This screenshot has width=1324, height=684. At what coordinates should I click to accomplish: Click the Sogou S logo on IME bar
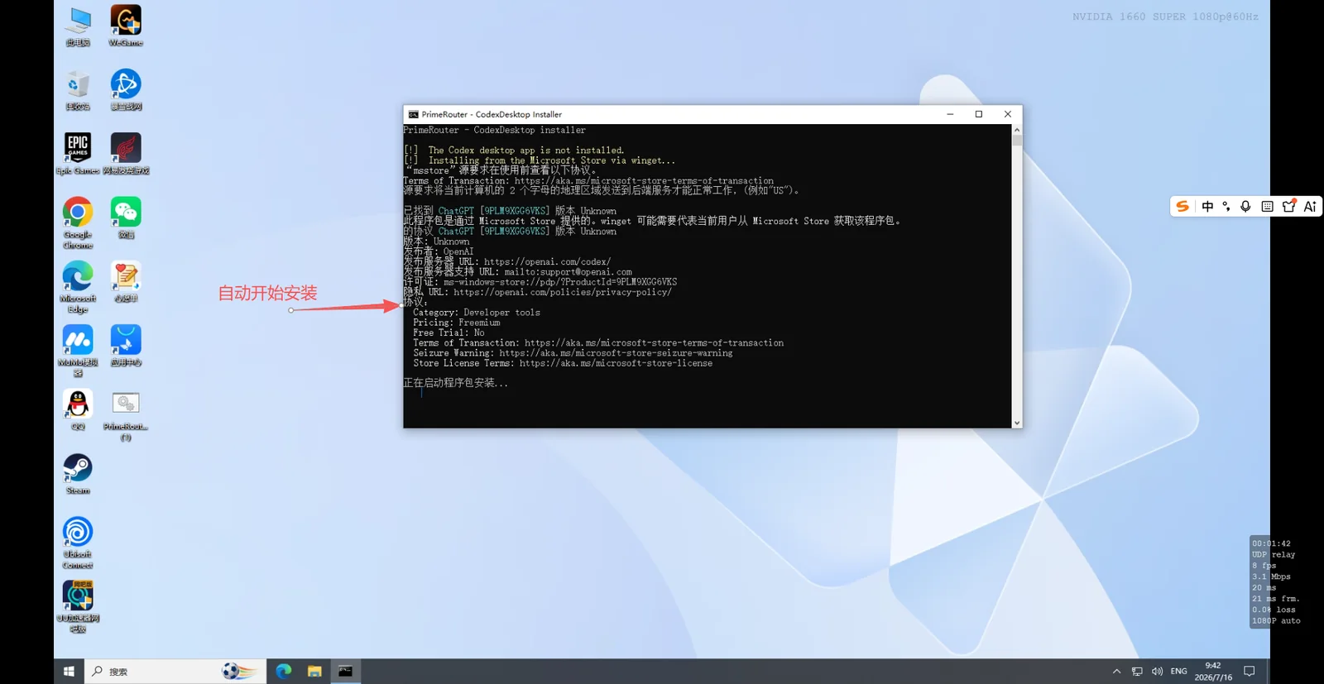(1182, 207)
